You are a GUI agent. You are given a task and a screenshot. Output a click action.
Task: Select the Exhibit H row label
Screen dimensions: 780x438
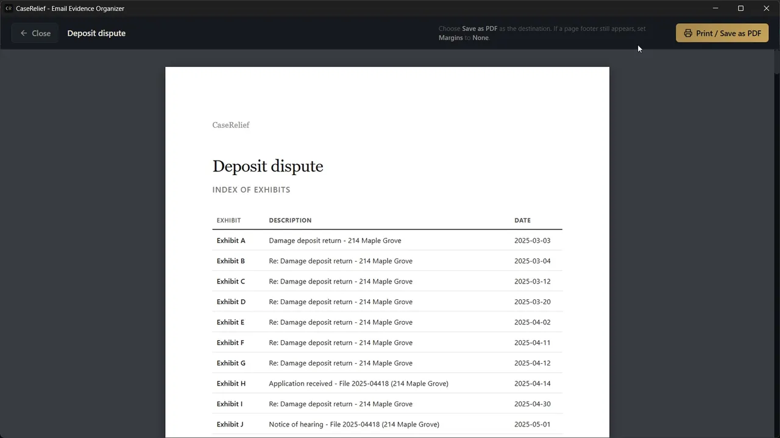coord(231,383)
